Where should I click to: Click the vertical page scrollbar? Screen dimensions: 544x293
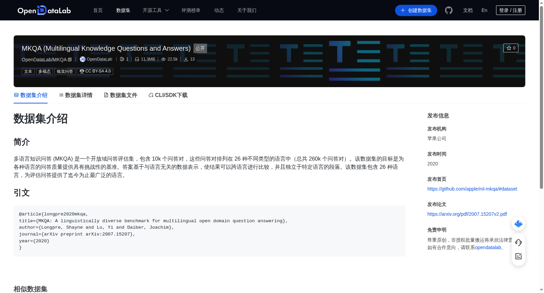541,97
